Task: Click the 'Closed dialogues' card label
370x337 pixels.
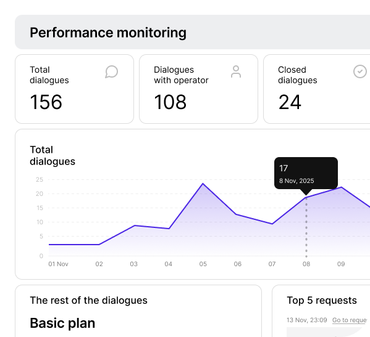Action: [298, 75]
